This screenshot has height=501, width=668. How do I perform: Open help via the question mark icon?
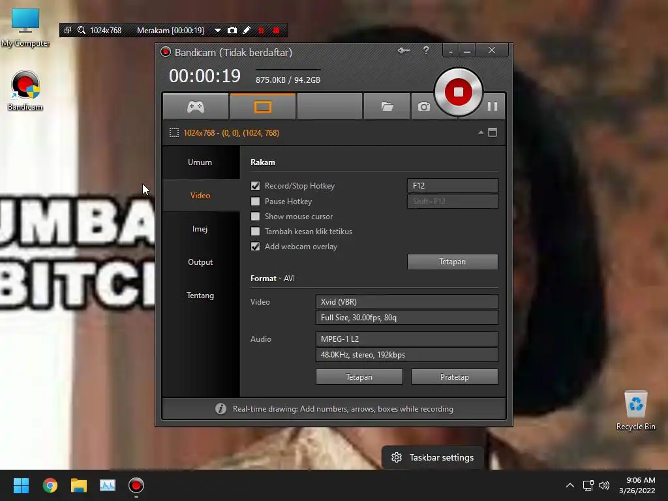[426, 51]
